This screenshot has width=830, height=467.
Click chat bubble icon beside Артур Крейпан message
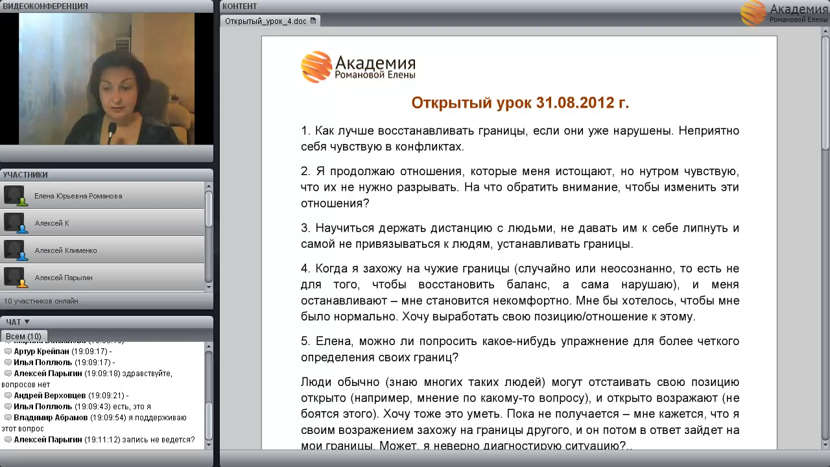click(x=8, y=352)
